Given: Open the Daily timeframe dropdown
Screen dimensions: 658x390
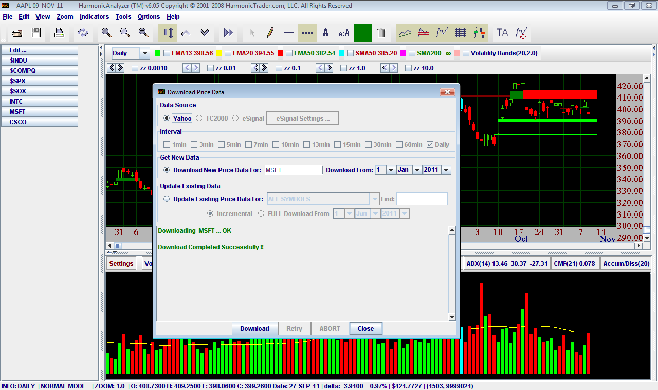Looking at the screenshot, I should click(144, 53).
